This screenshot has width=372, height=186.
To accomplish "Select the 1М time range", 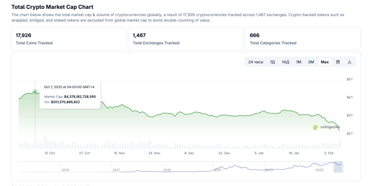I will (x=298, y=62).
